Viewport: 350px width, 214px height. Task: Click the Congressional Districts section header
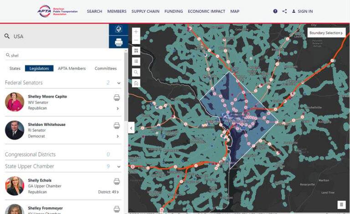pos(63,154)
